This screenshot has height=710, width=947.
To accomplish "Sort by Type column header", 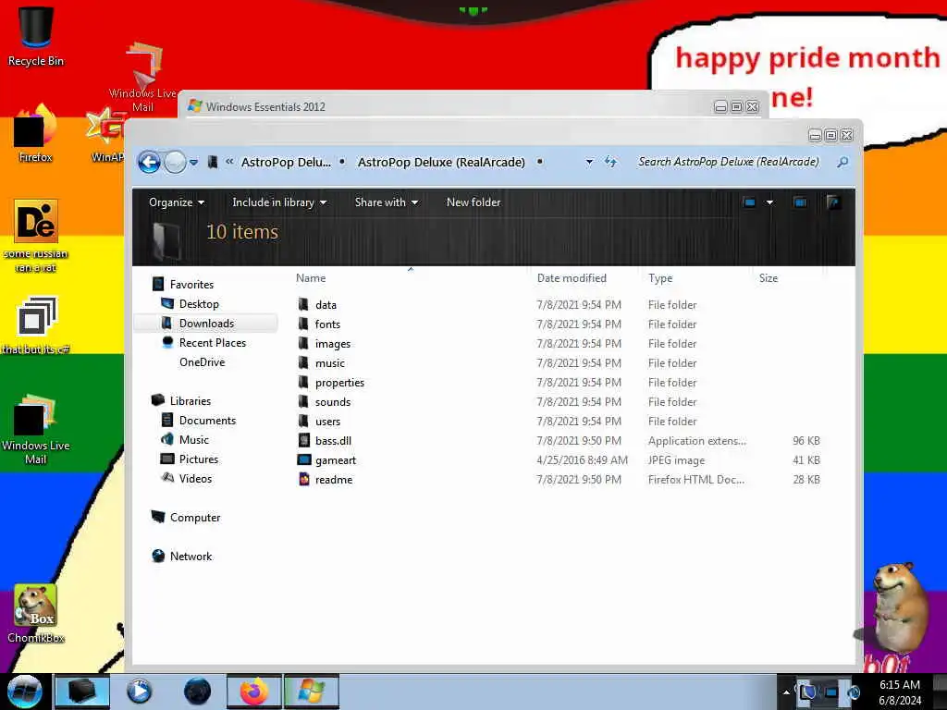I will (660, 277).
